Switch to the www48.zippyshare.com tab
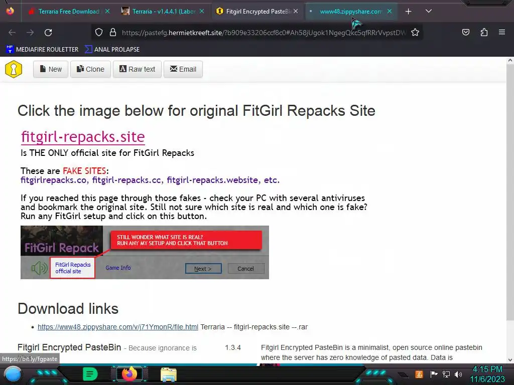Image resolution: width=514 pixels, height=385 pixels. coord(351,12)
